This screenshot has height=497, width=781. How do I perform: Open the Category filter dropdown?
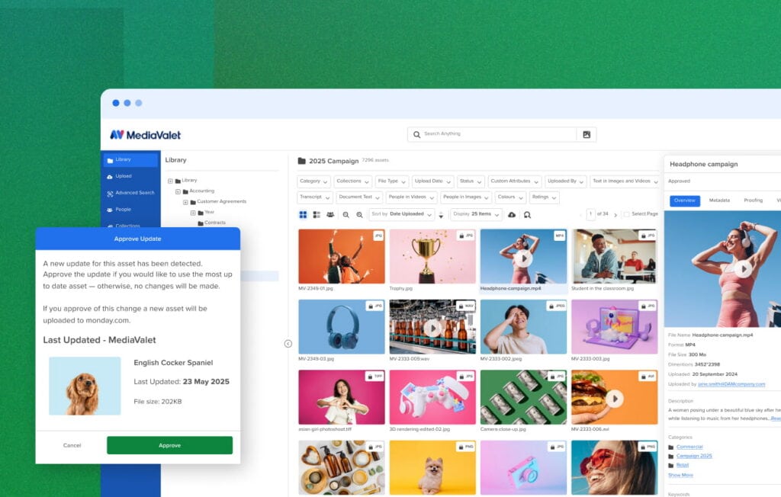click(313, 181)
